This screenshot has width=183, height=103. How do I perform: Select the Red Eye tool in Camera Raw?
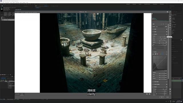[x=170, y=23]
